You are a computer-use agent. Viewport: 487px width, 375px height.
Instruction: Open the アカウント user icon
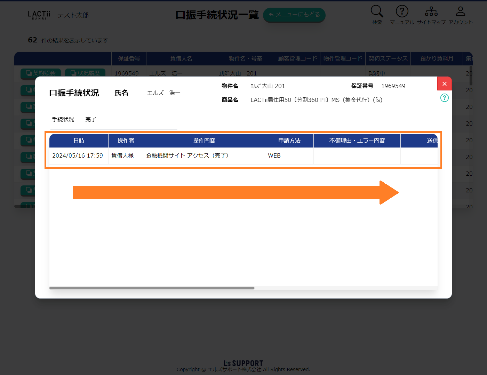(460, 11)
